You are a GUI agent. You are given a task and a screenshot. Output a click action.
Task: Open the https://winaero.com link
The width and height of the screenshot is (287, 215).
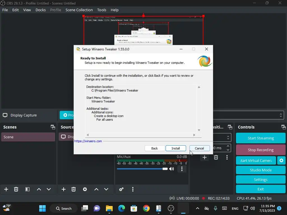click(x=88, y=141)
